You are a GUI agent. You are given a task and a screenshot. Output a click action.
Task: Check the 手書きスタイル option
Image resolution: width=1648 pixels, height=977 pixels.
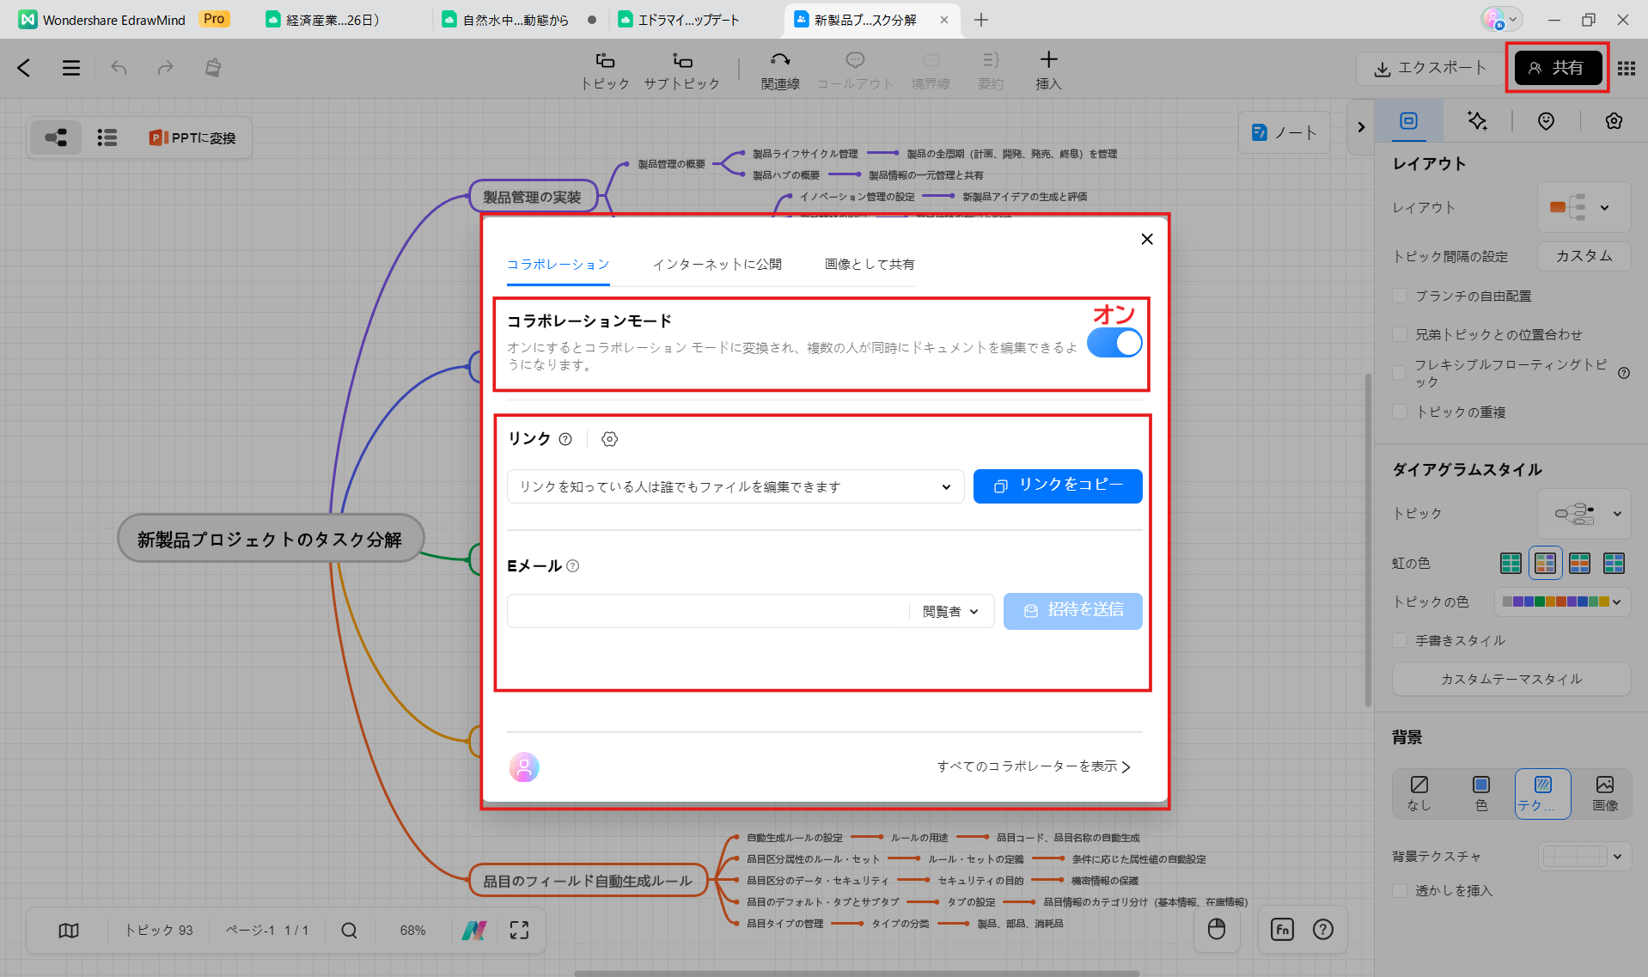[1400, 640]
